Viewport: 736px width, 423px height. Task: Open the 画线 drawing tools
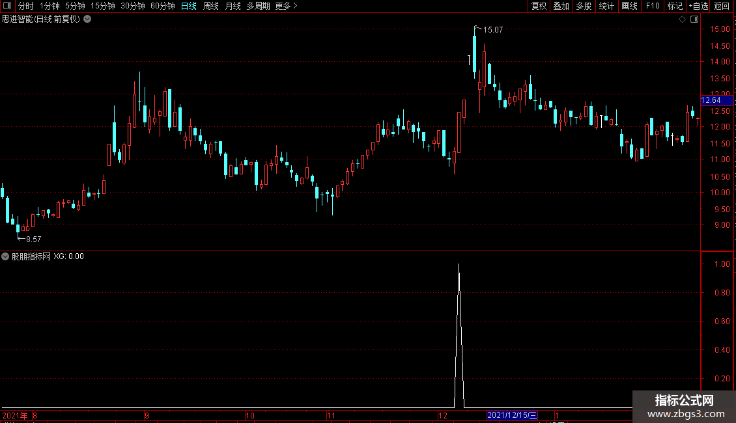tap(629, 6)
